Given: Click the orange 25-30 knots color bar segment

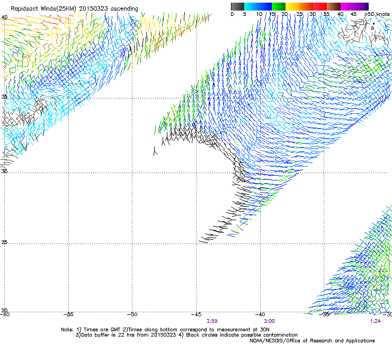Looking at the screenshot, I should [x=306, y=6].
